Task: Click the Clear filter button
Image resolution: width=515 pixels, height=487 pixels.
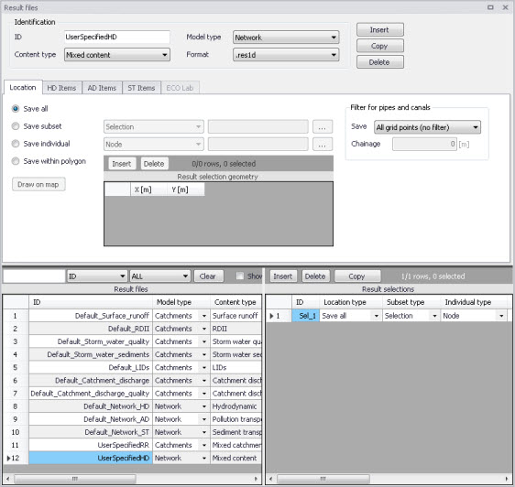Action: [209, 276]
